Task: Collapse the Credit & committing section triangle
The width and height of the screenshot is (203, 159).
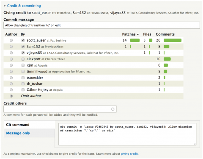Action: (5, 6)
